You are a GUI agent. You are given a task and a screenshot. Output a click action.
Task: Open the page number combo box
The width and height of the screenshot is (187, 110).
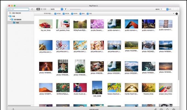click(164, 9)
